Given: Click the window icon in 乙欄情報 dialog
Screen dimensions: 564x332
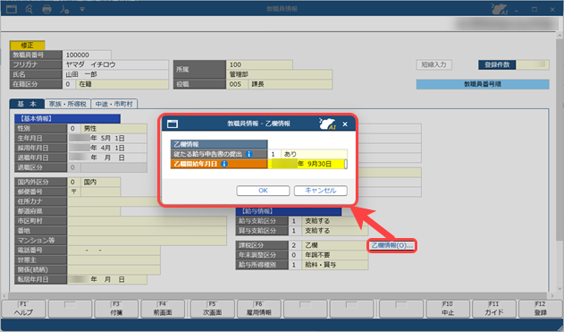Looking at the screenshot, I should [173, 123].
